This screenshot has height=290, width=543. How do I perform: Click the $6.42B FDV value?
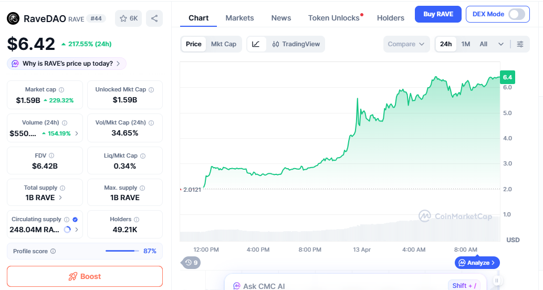tap(45, 166)
